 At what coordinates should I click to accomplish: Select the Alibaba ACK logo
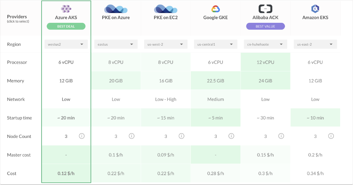coord(265,9)
